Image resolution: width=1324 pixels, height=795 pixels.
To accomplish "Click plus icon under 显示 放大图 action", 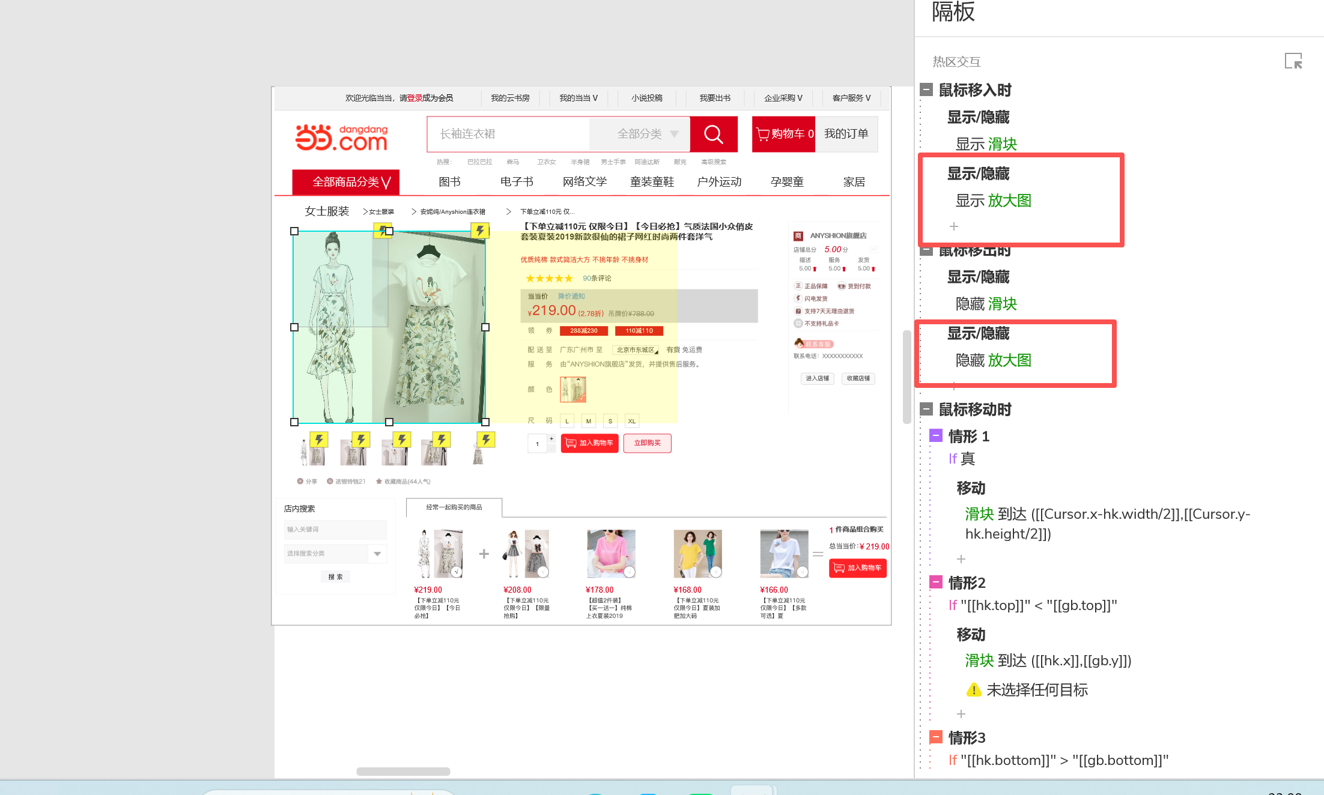I will click(954, 226).
